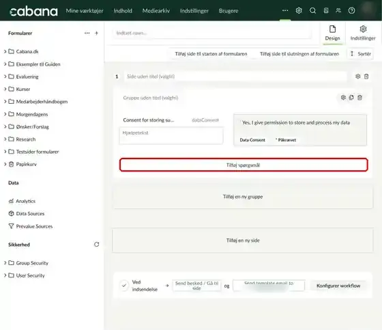The width and height of the screenshot is (382, 330).
Task: Expand the Kurser folder
Action: (x=5, y=89)
